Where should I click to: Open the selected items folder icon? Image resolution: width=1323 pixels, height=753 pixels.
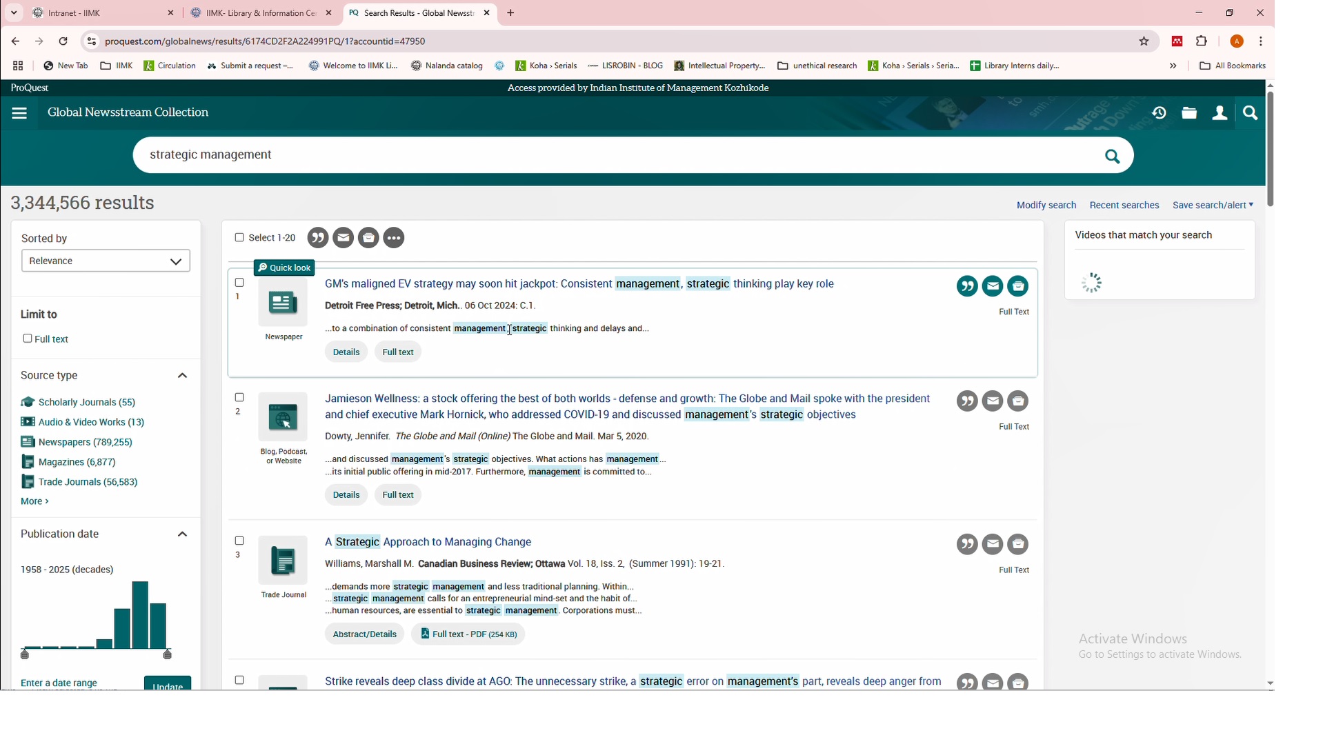tap(1189, 114)
